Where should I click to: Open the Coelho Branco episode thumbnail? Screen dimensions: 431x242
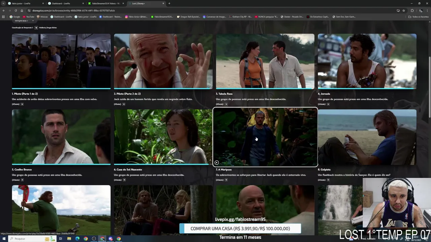coord(61,137)
